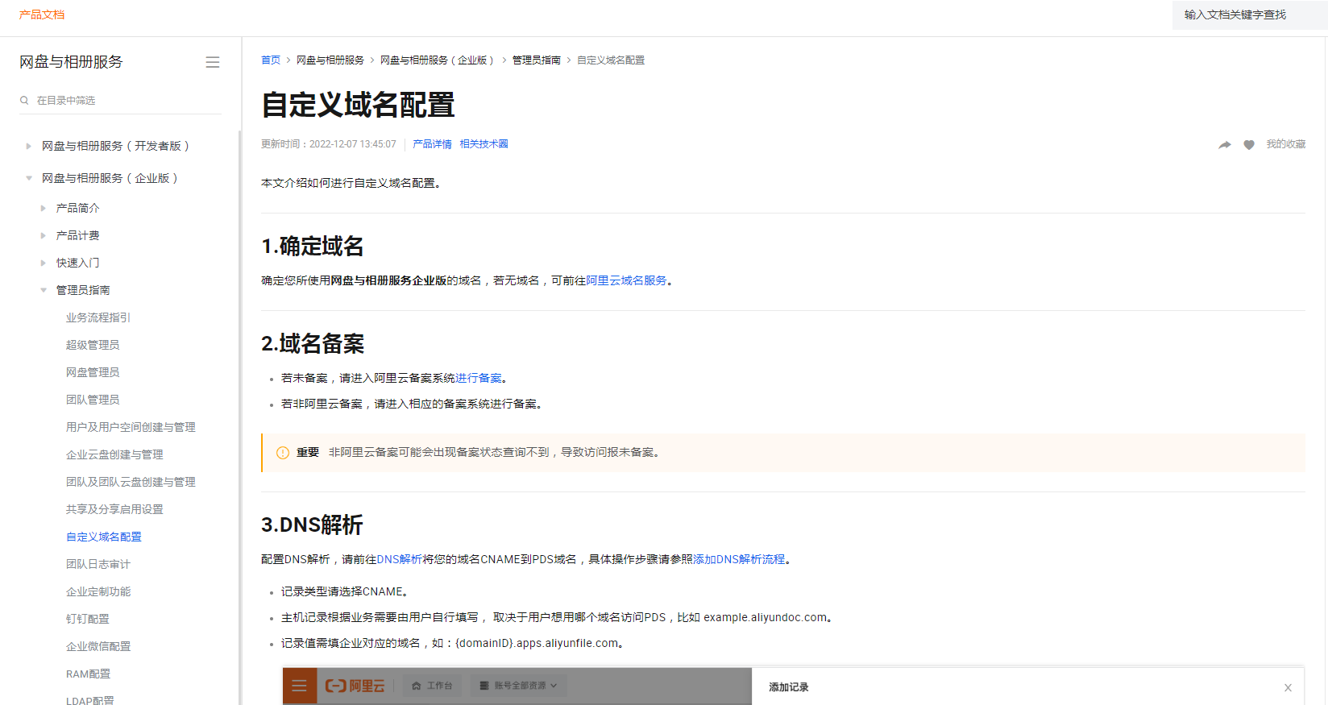
Task: Click 网盘与相册服务（企业版）breadcrumb
Action: click(x=437, y=60)
